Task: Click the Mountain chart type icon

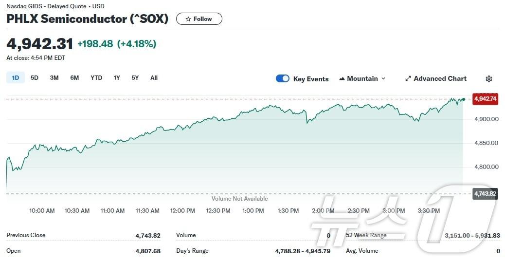Action: click(342, 79)
